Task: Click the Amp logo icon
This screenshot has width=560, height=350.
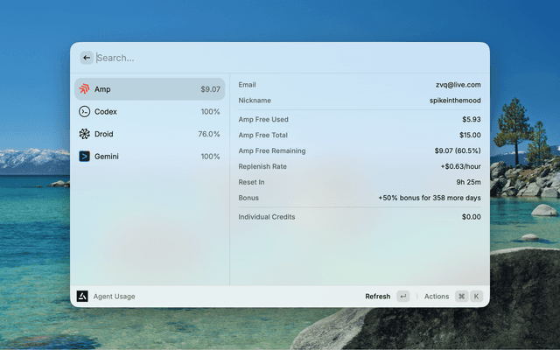Action: click(x=85, y=89)
